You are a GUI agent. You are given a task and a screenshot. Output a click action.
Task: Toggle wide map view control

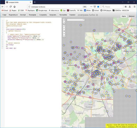click(64, 31)
